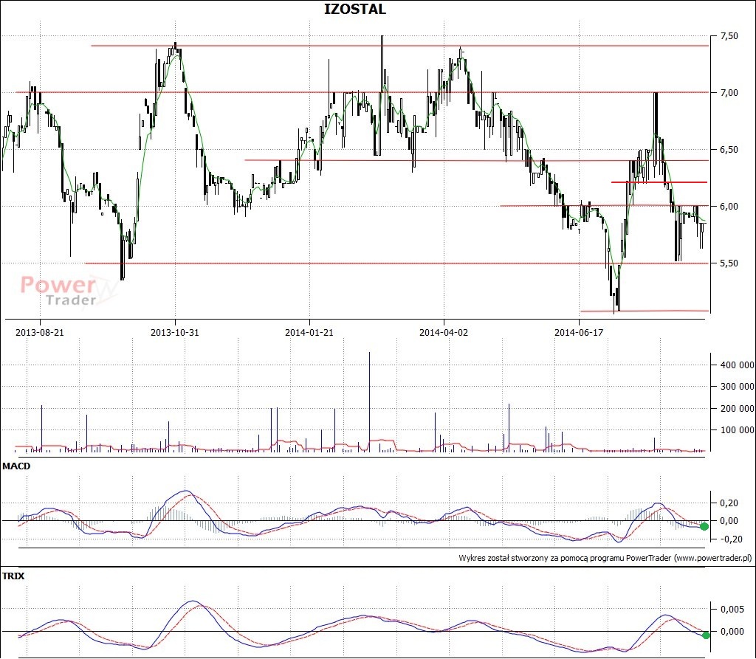
Task: Click the PowerTrader credit text
Action: [x=605, y=558]
